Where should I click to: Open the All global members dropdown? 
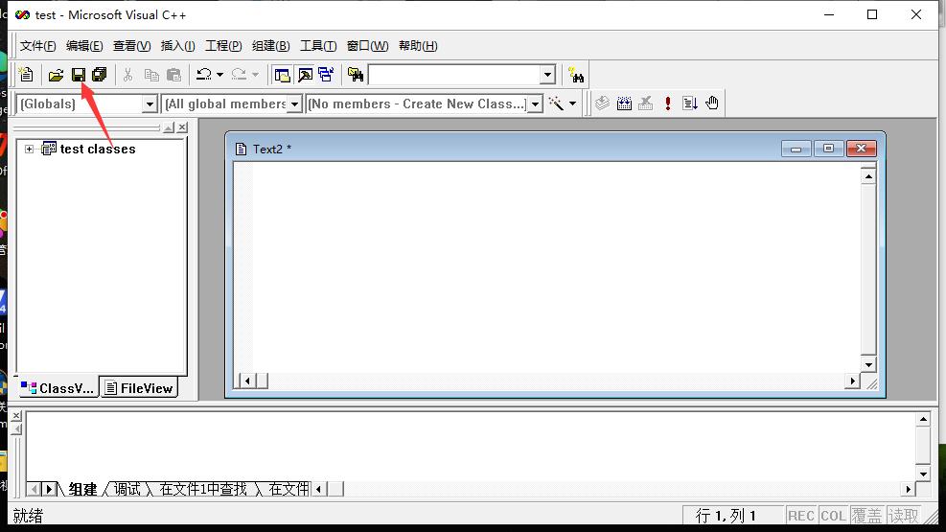tap(294, 104)
